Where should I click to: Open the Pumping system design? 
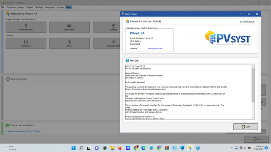[107, 27]
